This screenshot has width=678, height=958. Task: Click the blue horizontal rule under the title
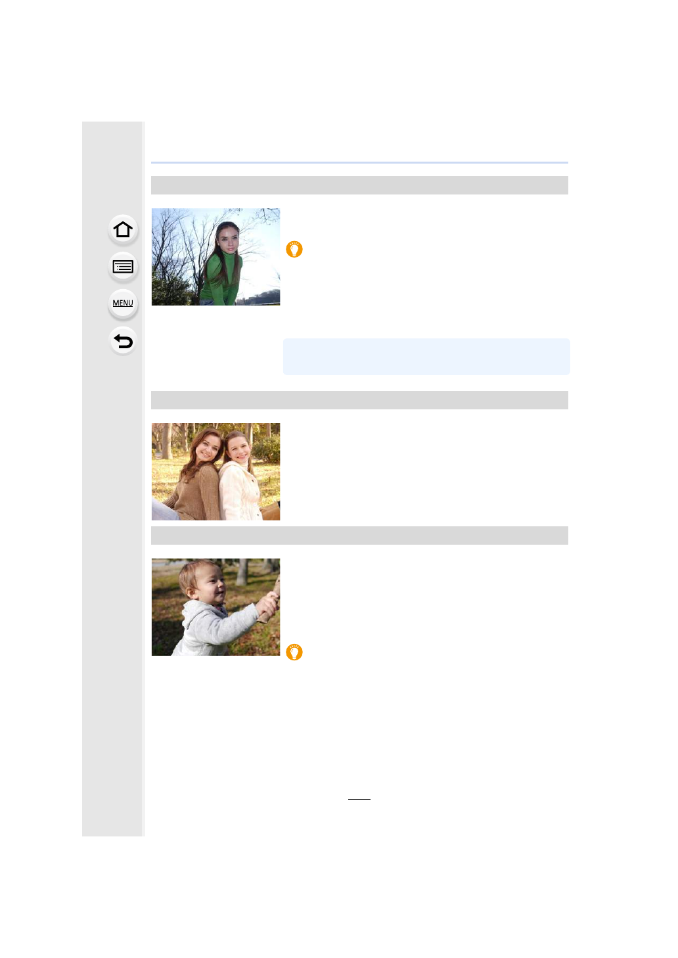click(x=359, y=162)
